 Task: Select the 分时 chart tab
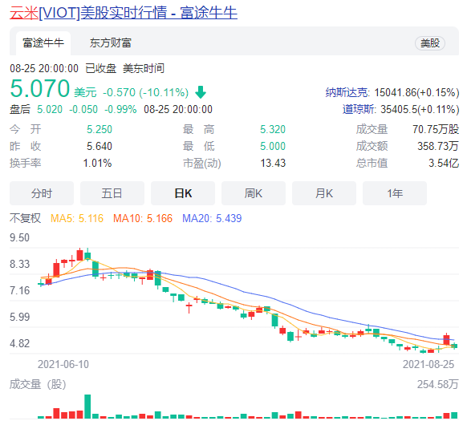[x=42, y=193]
